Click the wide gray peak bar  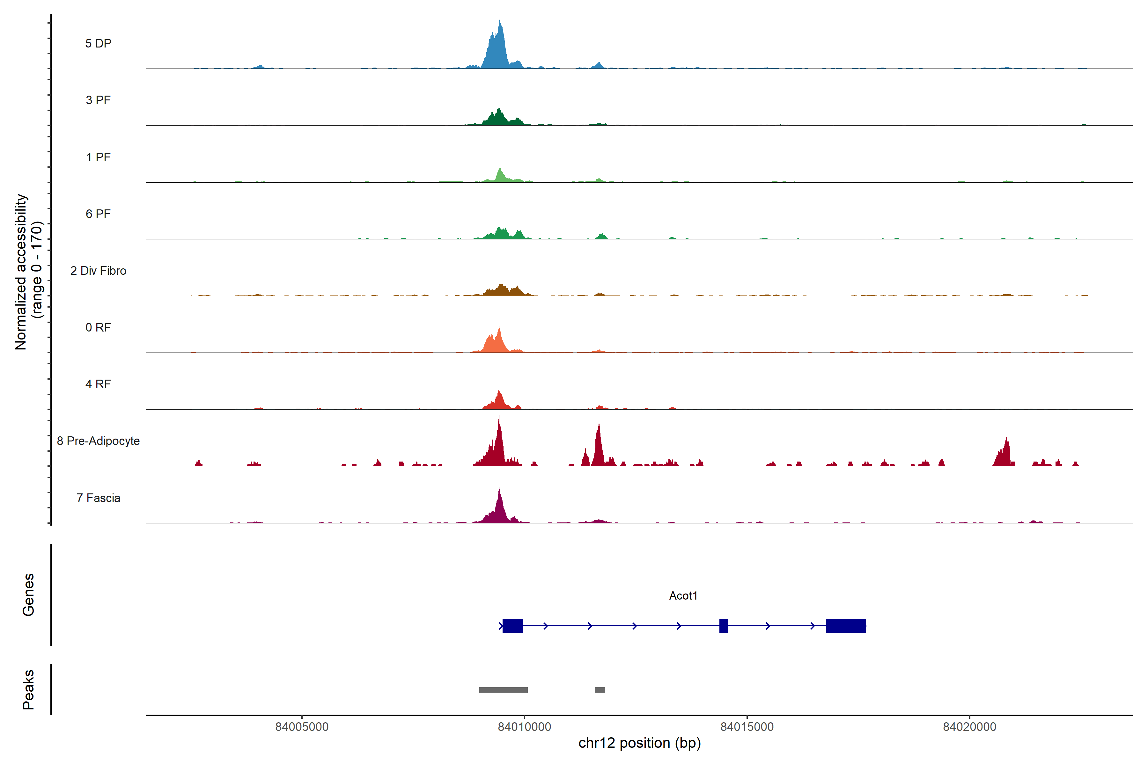click(x=503, y=690)
